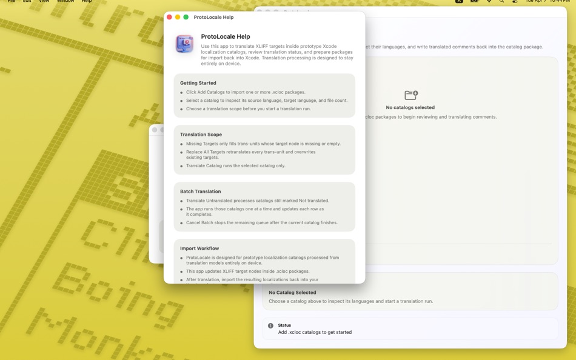This screenshot has height=360, width=576.
Task: Open Spotlight search from the menu bar
Action: [502, 2]
